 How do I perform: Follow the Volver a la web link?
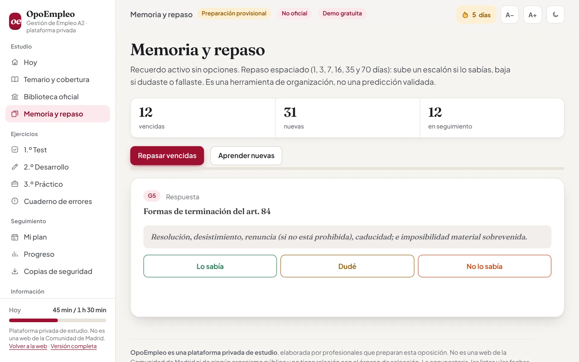point(28,346)
